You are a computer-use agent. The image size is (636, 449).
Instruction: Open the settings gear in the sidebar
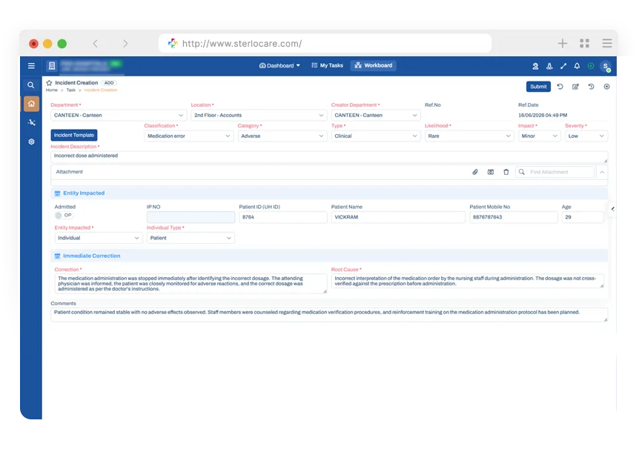31,142
